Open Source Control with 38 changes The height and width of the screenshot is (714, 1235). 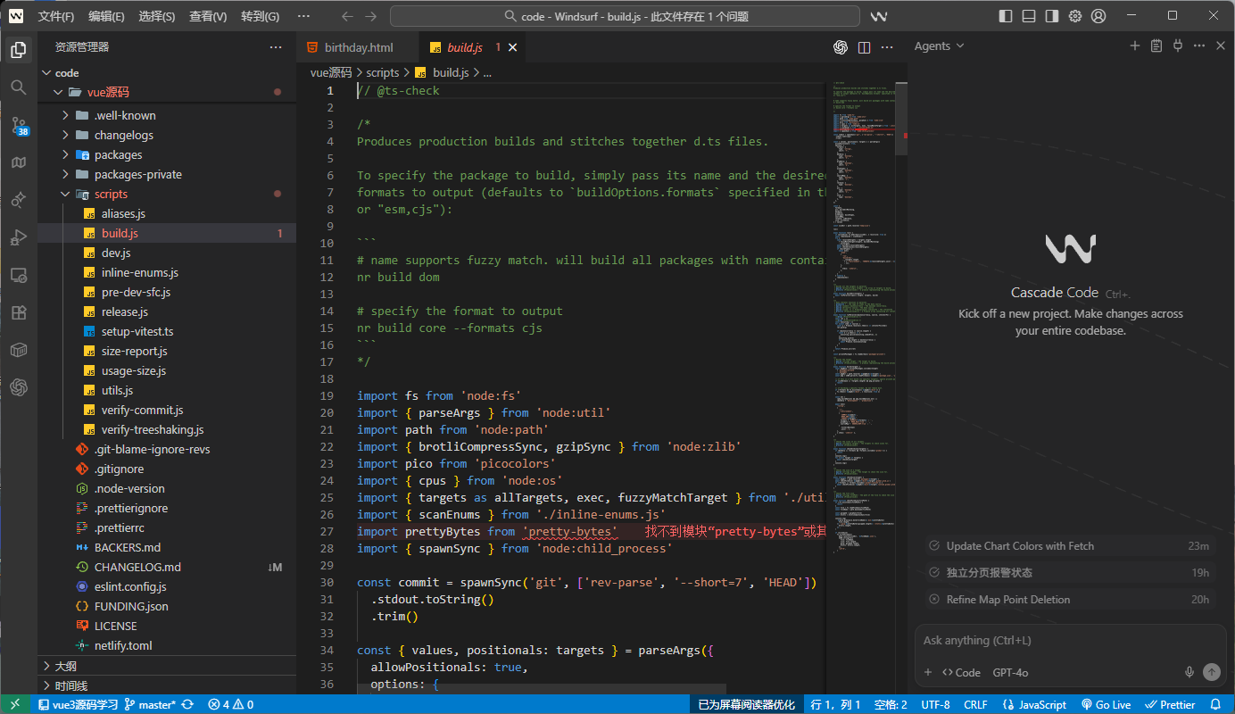coord(19,126)
